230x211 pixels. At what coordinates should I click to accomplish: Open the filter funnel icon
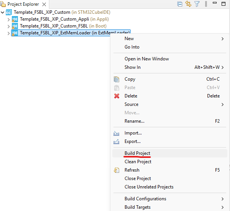(x=197, y=4)
